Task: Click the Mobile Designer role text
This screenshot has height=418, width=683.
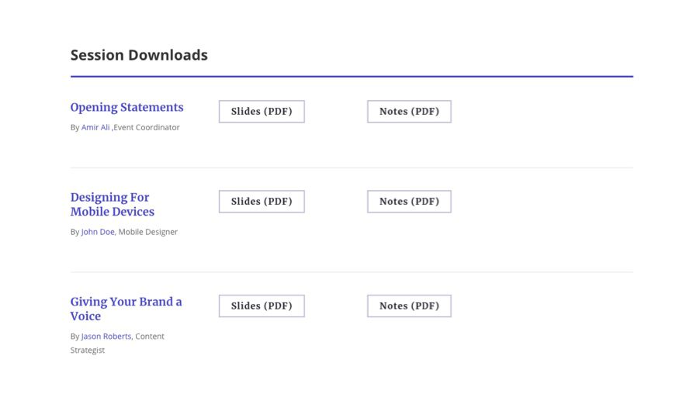Action: click(x=148, y=232)
